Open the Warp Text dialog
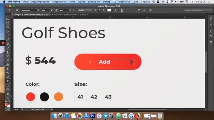The width and height of the screenshot is (214, 120). click(x=115, y=10)
